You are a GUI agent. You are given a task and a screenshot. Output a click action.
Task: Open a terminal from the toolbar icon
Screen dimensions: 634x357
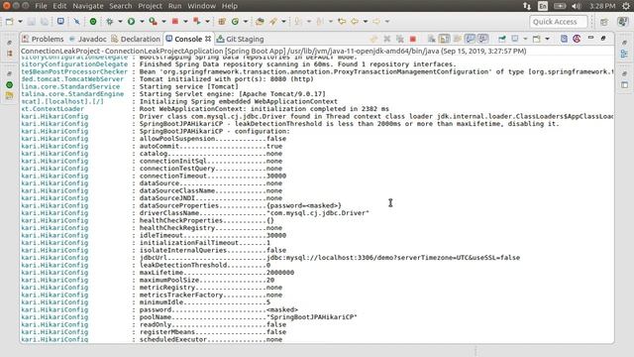coord(60,21)
